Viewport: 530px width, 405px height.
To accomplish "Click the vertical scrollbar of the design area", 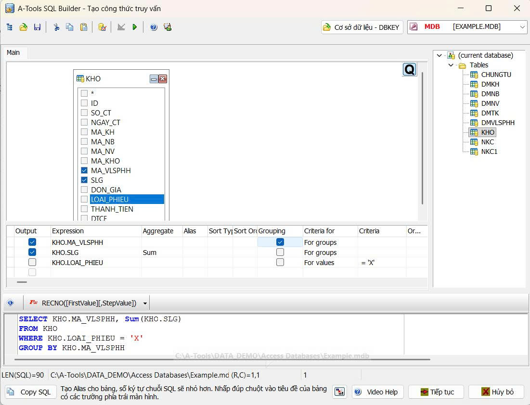I will pyautogui.click(x=422, y=139).
